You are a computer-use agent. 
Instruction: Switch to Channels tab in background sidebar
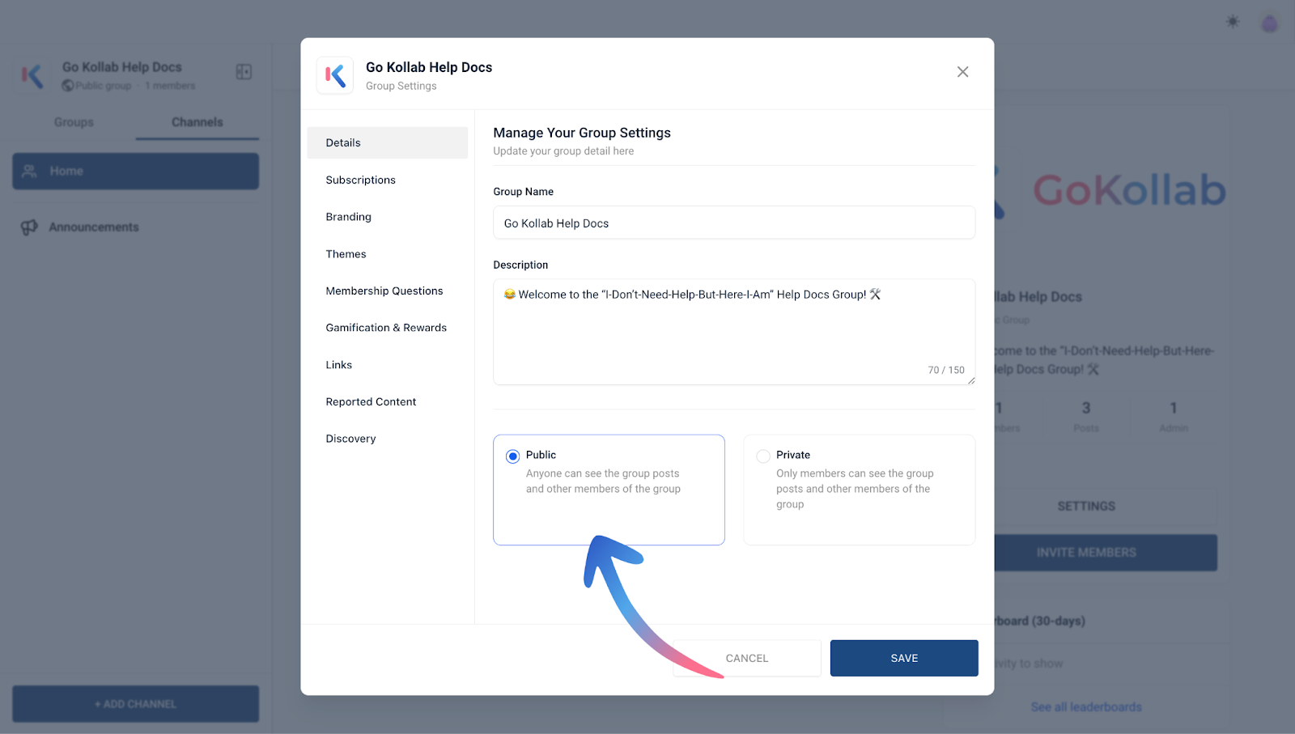(197, 122)
